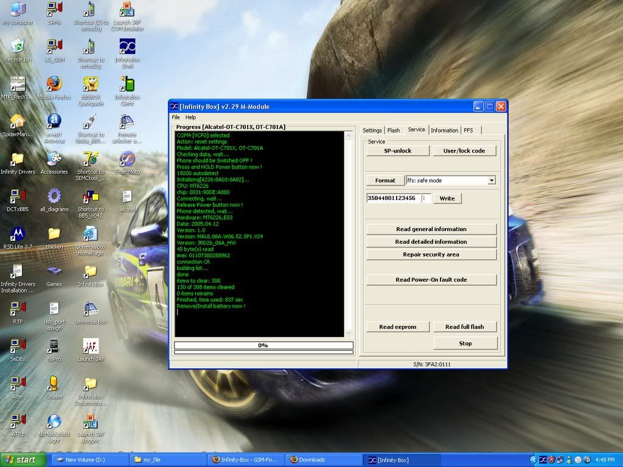Launch the SmartMoto desktop shortcut
The image size is (623, 467).
tap(127, 159)
